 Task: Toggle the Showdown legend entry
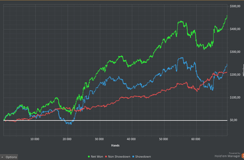point(142,157)
